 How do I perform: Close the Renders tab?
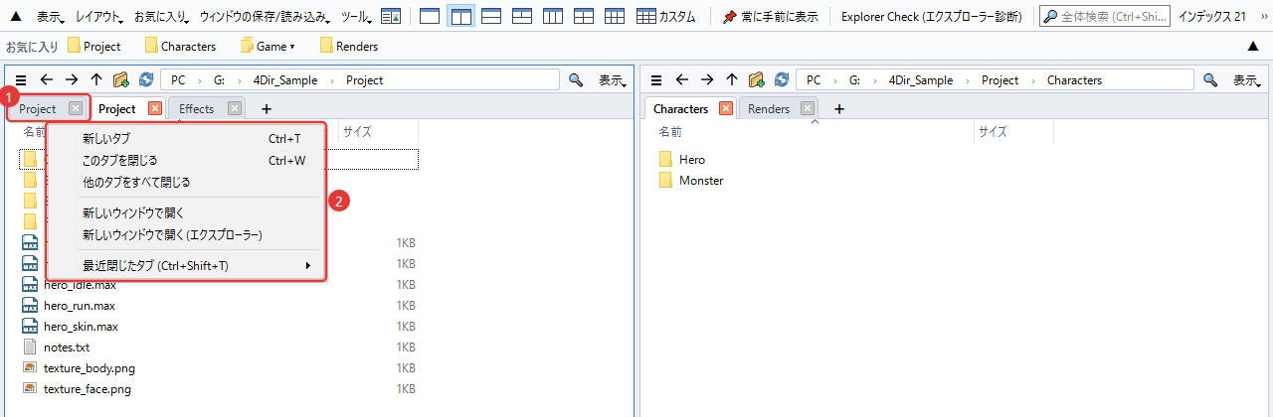pyautogui.click(x=807, y=109)
